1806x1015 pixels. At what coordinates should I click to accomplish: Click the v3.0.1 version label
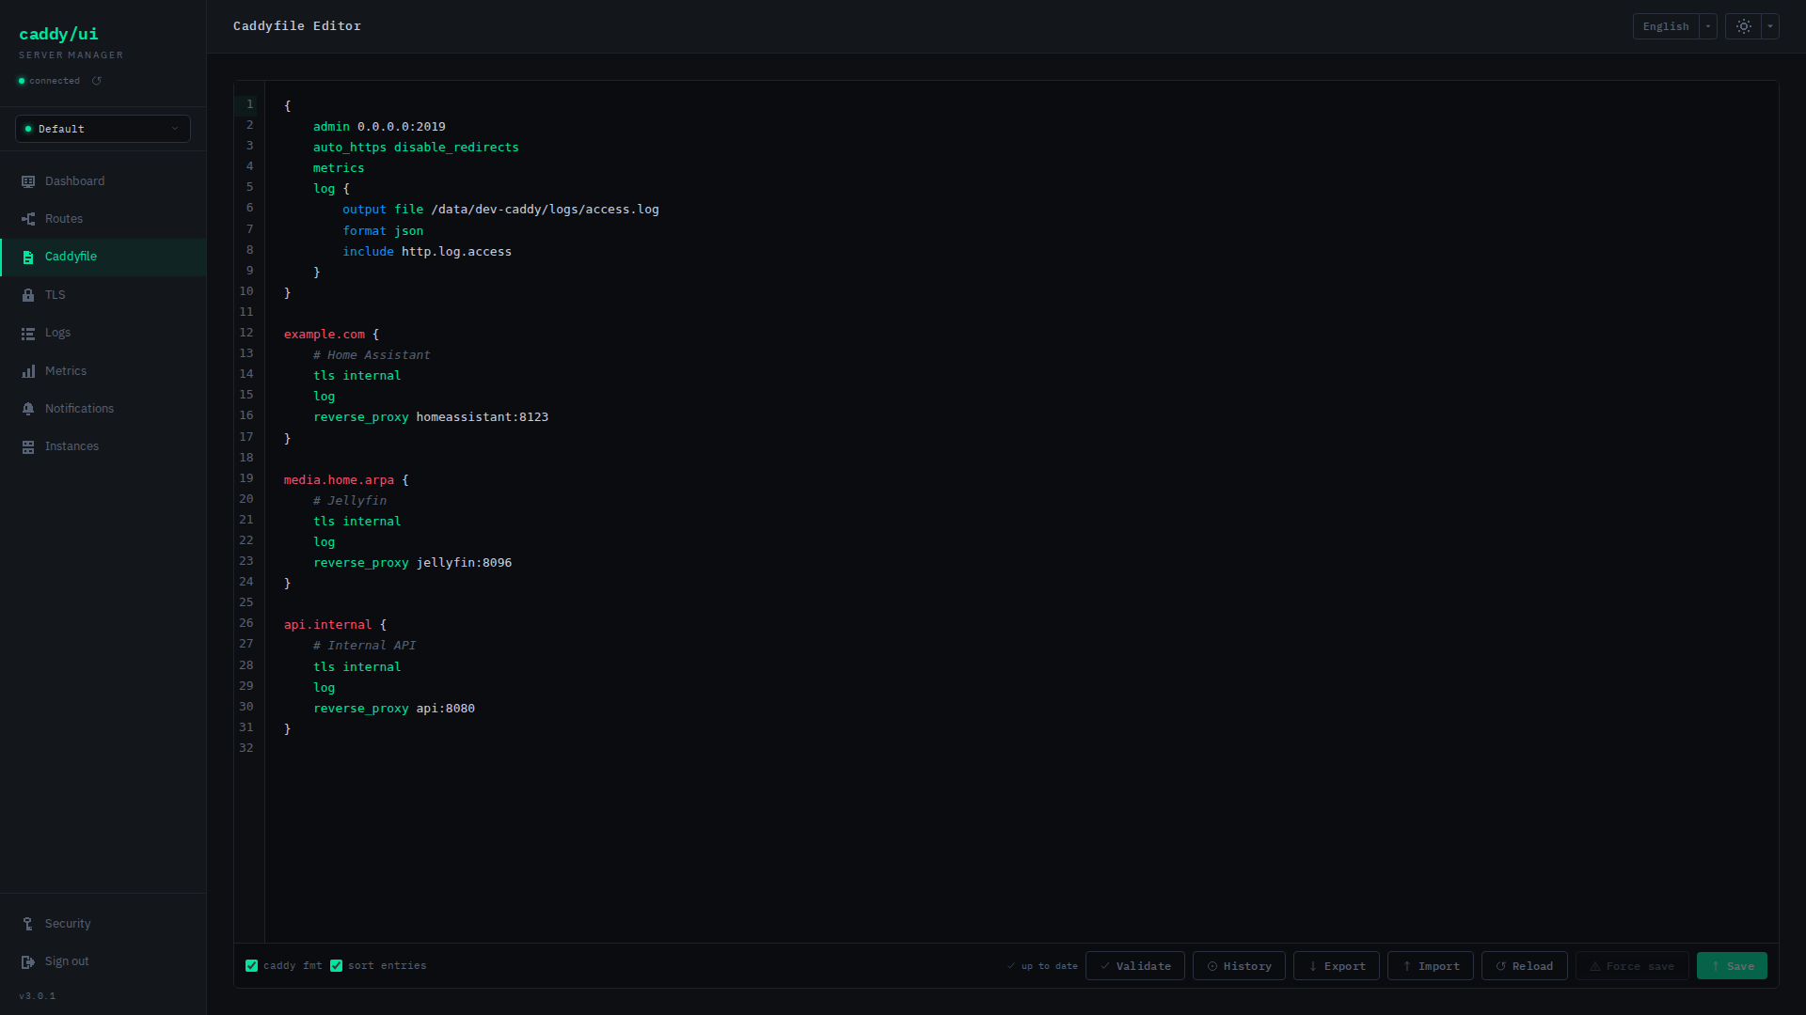tap(37, 996)
